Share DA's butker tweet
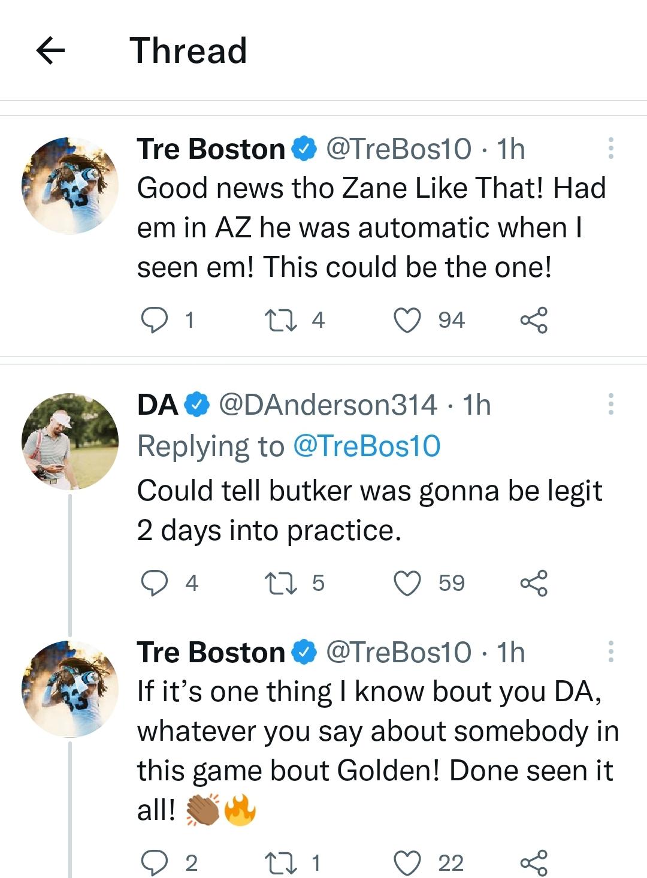647x878 pixels. [533, 583]
